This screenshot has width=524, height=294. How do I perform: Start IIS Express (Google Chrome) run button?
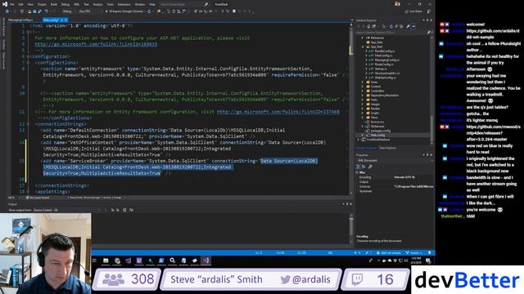[124, 11]
